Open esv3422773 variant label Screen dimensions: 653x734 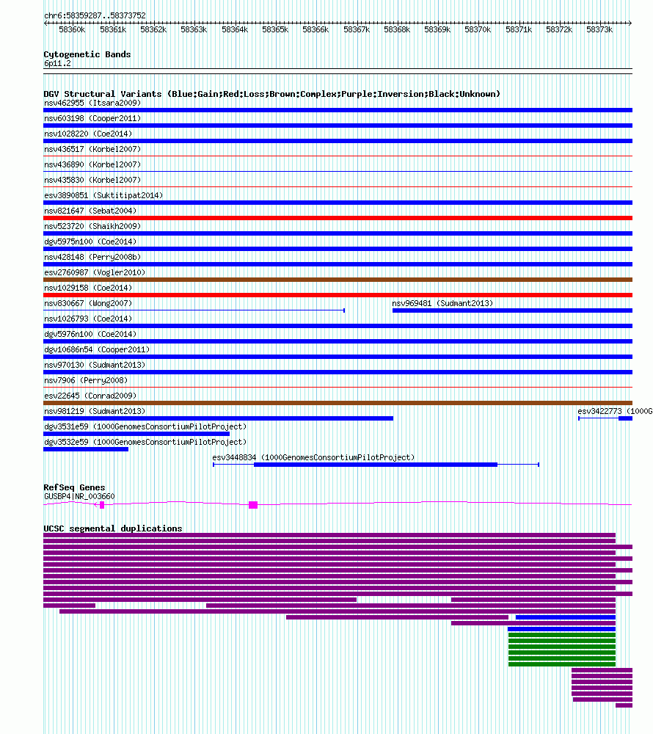615,412
